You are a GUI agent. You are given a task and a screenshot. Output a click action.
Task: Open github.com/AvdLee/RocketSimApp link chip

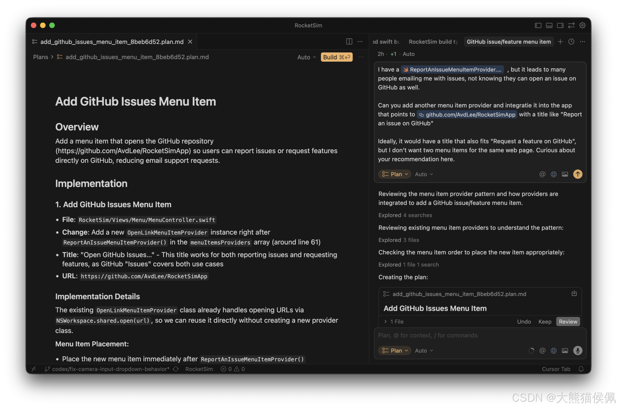click(x=467, y=115)
